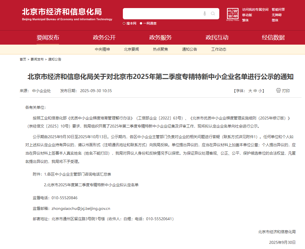Viewport: 305px width, 249px height.
Task: Open the 政务服务 main menu
Action: point(160,37)
